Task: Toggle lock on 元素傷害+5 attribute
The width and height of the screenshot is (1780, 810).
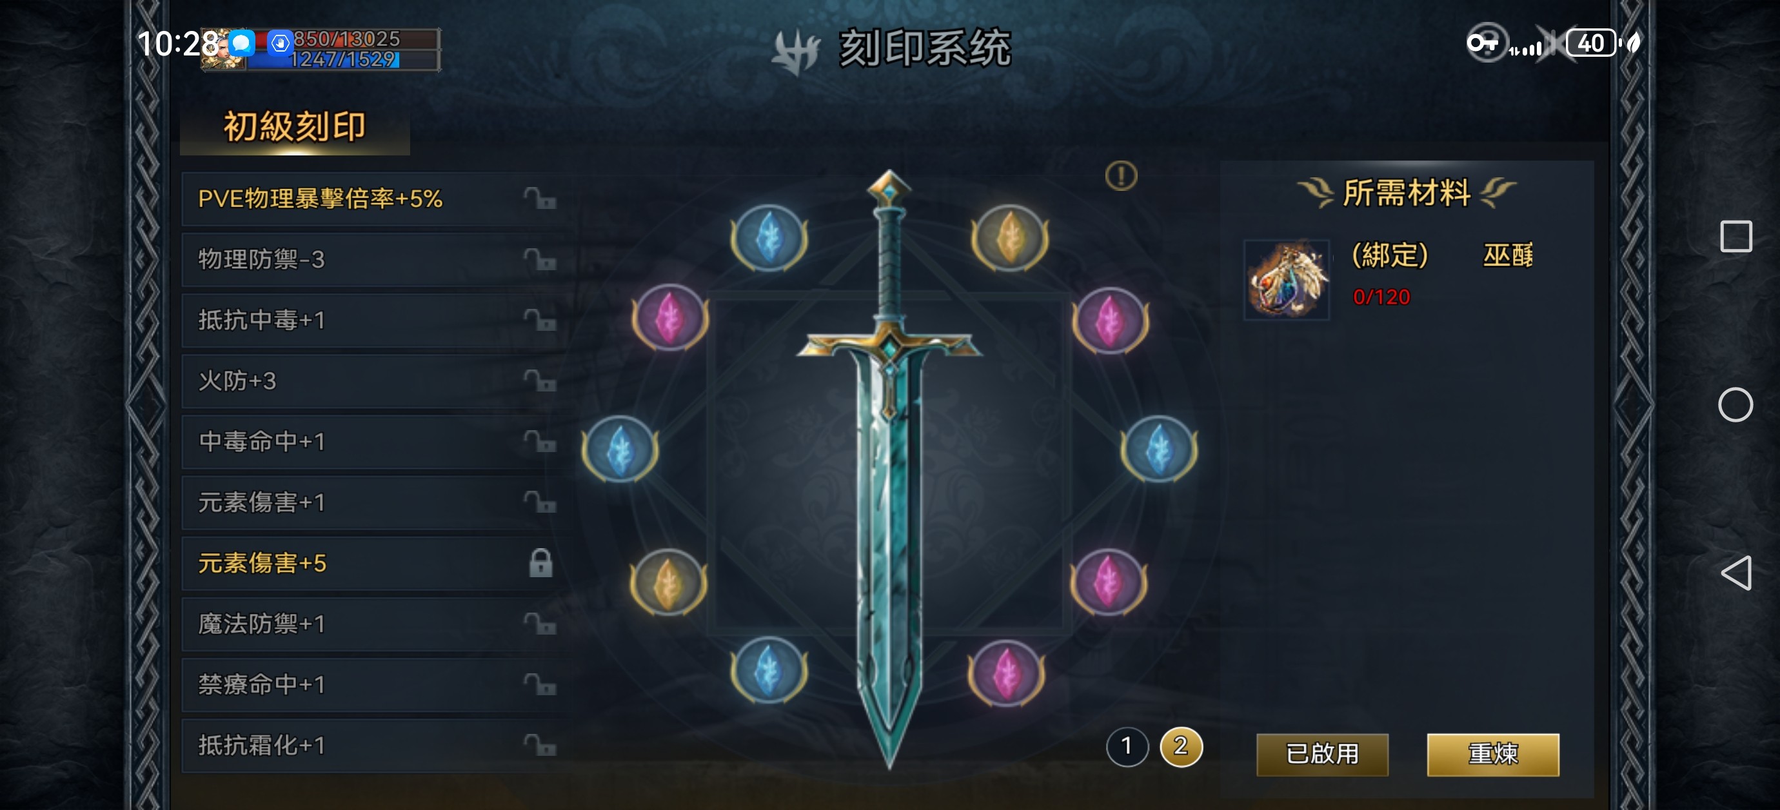Action: point(540,562)
